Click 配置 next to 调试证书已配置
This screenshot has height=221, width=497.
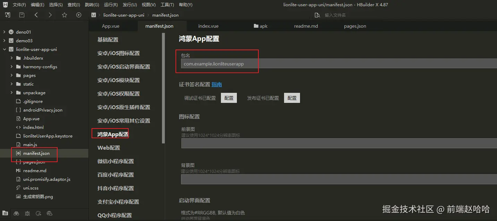coord(229,98)
